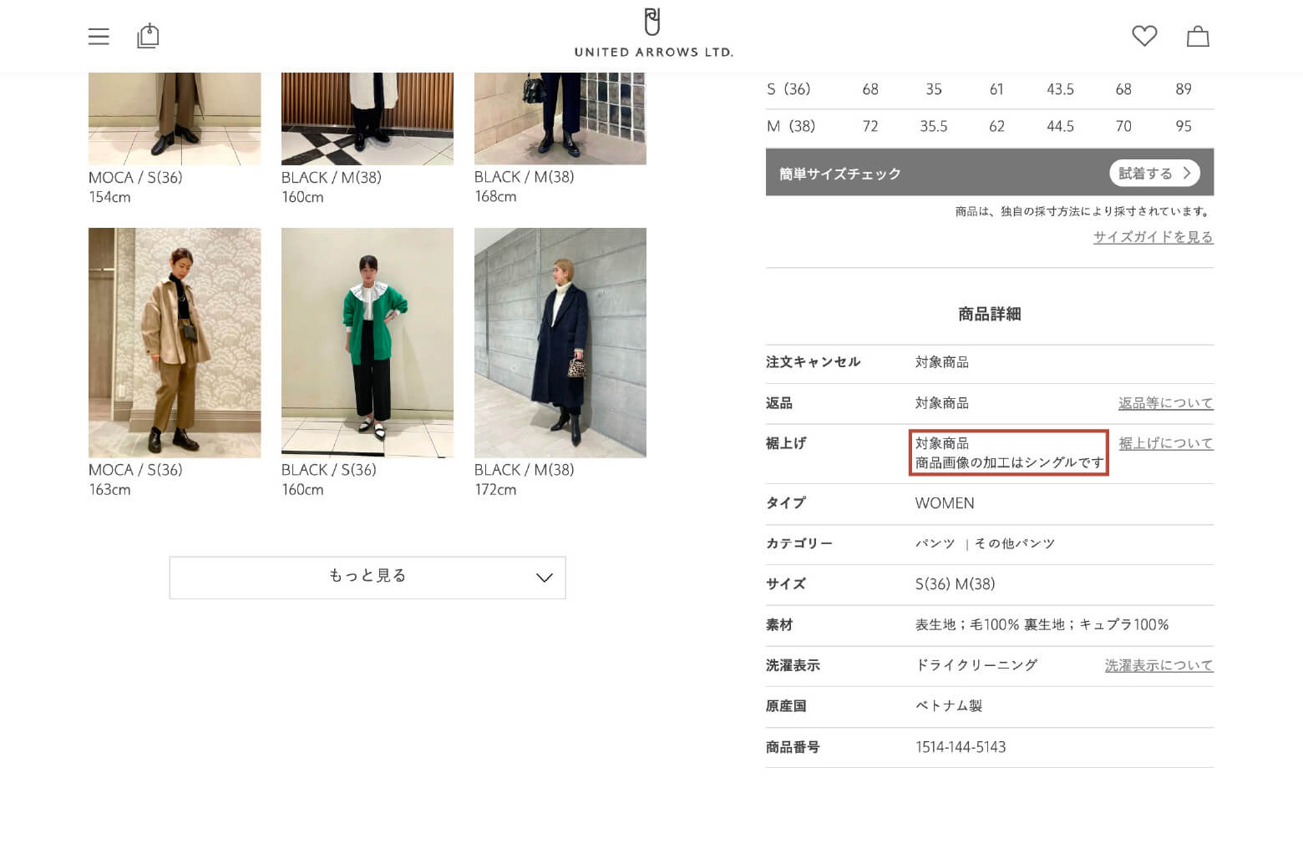Open BLACK / S(36) 160cm green cardigan photo
Image resolution: width=1303 pixels, height=868 pixels.
368,342
